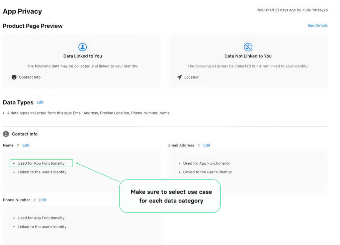Open the See Details link

tap(317, 25)
